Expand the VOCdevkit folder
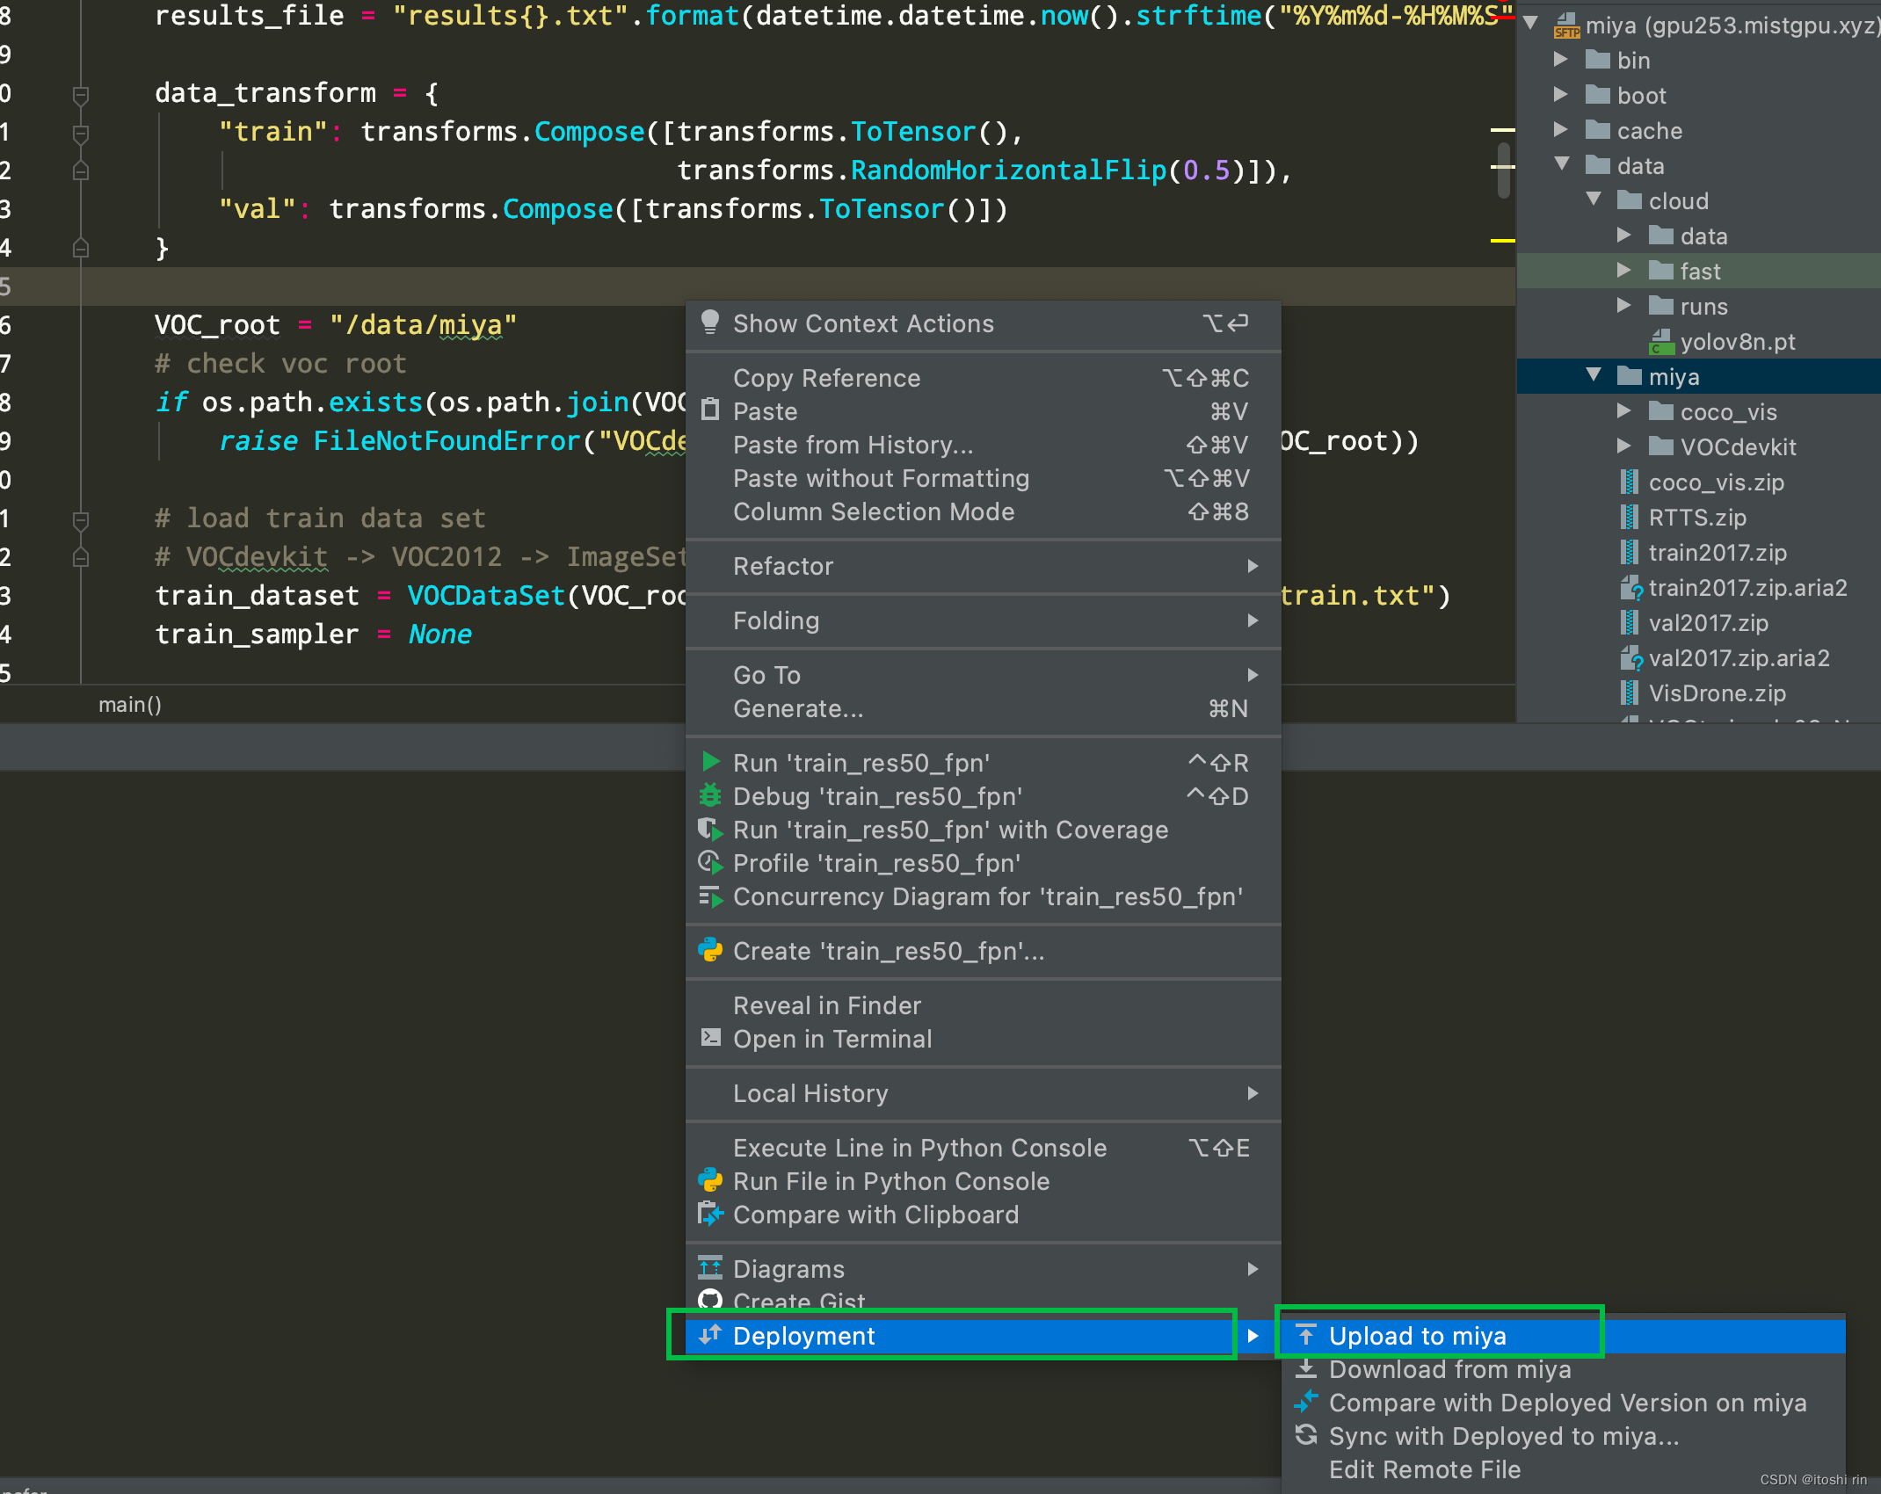 pyautogui.click(x=1624, y=446)
